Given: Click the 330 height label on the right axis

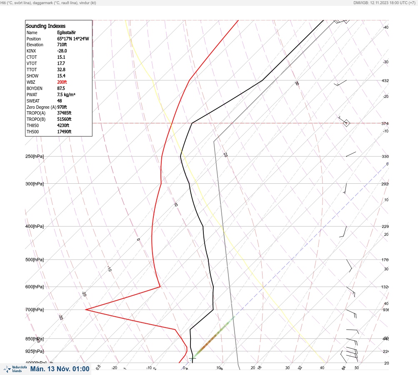Looking at the screenshot, I should 385,156.
